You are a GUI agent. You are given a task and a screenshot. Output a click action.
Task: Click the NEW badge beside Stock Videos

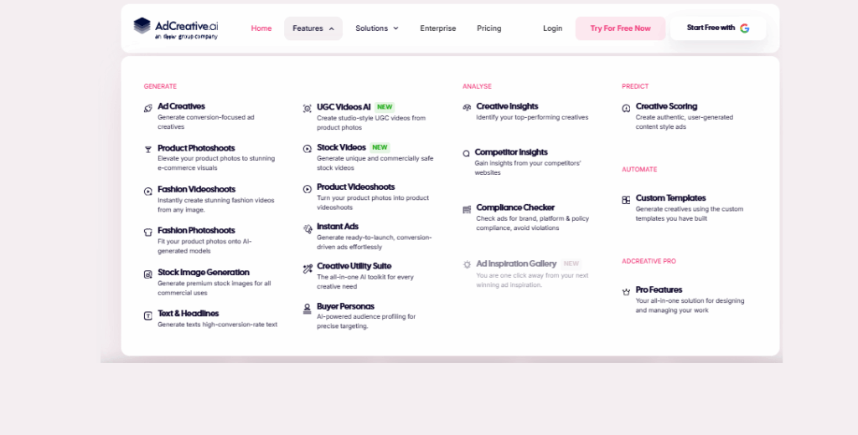pyautogui.click(x=380, y=147)
